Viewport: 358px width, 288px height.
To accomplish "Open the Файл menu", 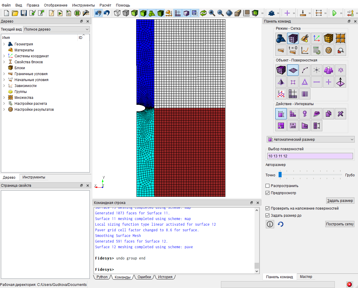I will 6,5.
